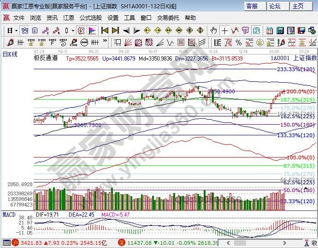Jump to first bar with green arrow
Viewport: 318px width, 248px height.
click(105, 30)
